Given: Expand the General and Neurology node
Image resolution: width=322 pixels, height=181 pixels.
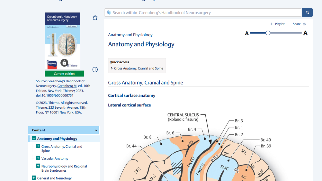Looking at the screenshot, I should tap(34, 178).
